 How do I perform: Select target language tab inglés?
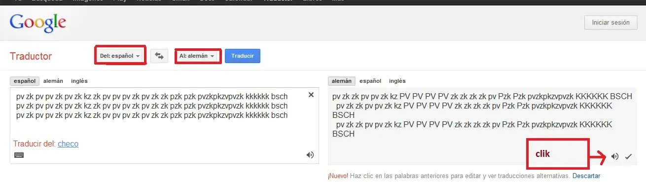[397, 81]
